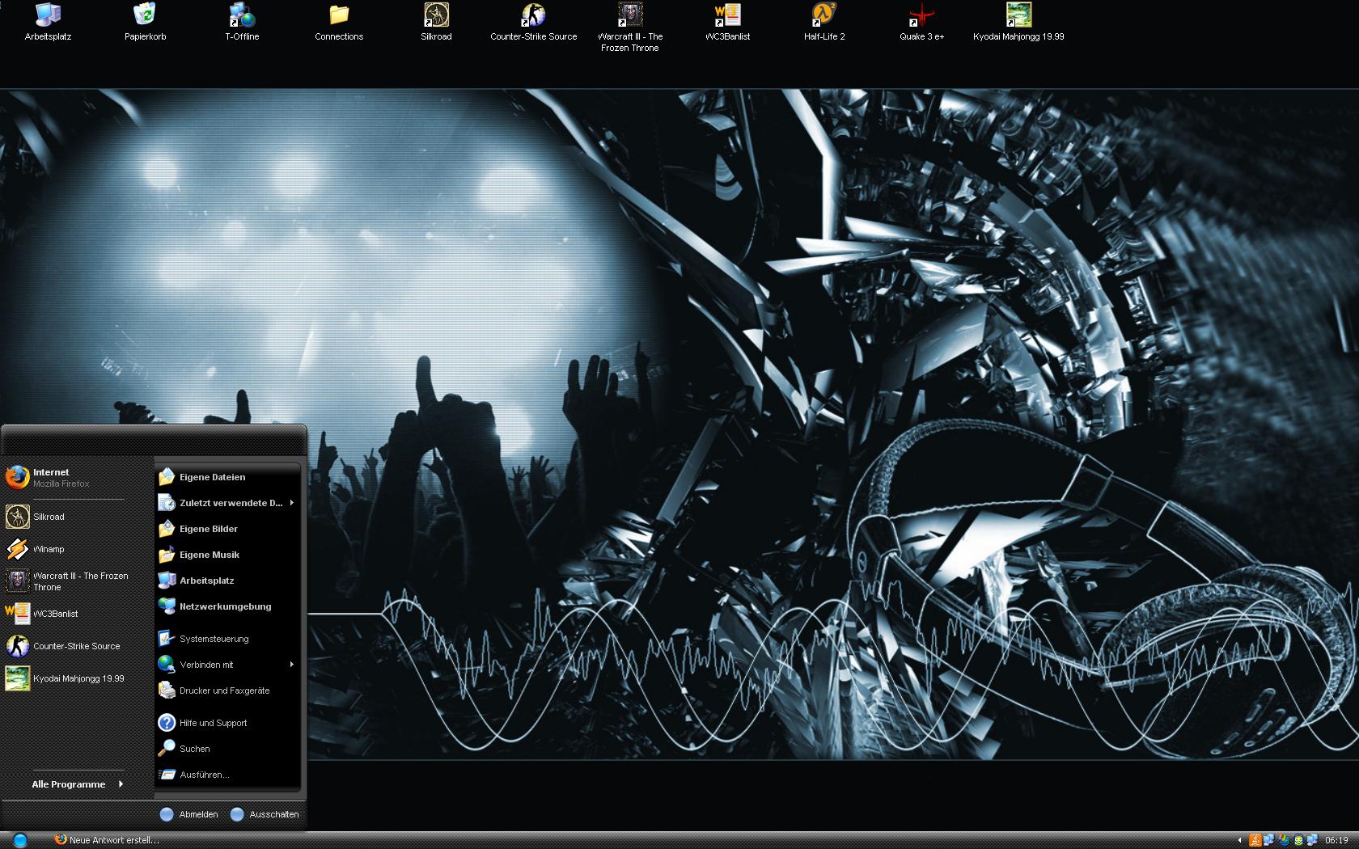Launch Counter-Strike Source from desktop
The height and width of the screenshot is (849, 1359).
[x=533, y=20]
